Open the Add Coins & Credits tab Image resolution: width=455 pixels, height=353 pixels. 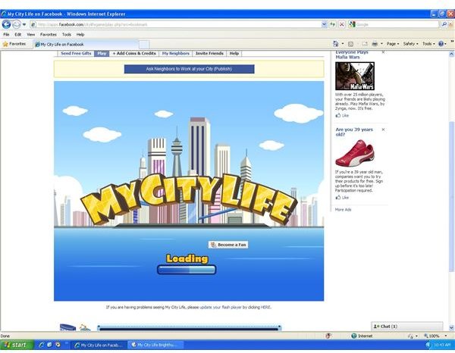pos(134,53)
